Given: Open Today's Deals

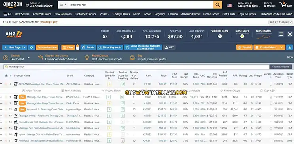Looking at the screenshot, I should coord(121,14).
